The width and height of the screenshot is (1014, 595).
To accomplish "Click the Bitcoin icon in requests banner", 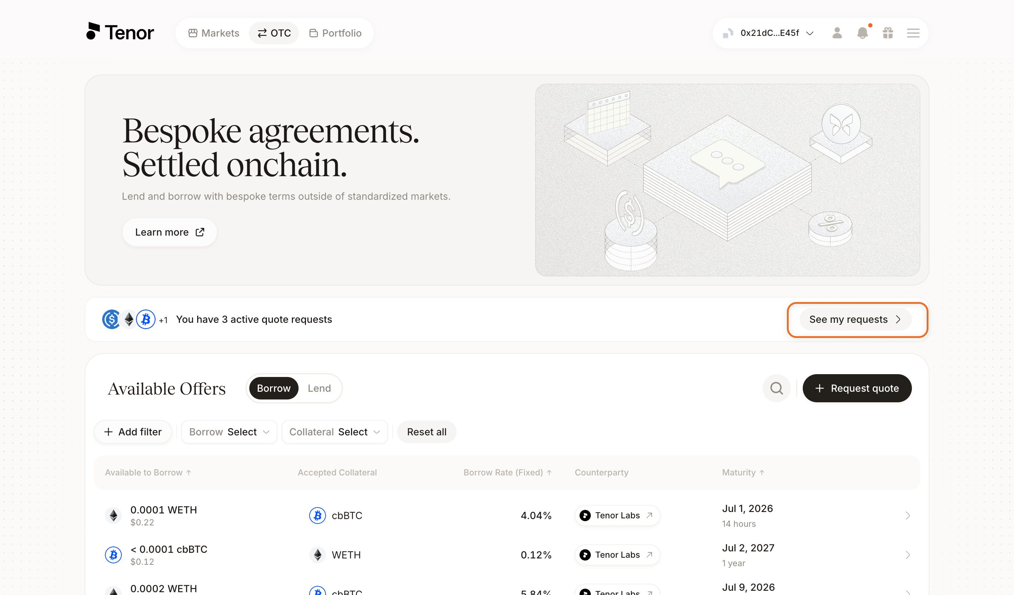I will pyautogui.click(x=146, y=319).
